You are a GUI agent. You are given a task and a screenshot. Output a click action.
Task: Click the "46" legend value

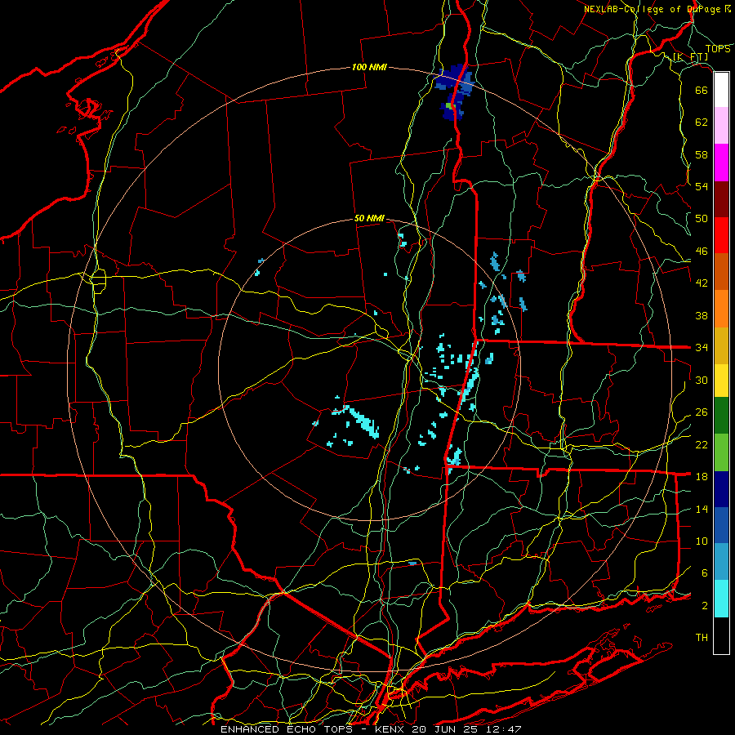[702, 252]
